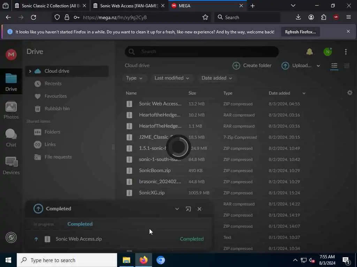Click Sonic Web Access.zip in transfers
The image size is (357, 267).
click(78, 239)
